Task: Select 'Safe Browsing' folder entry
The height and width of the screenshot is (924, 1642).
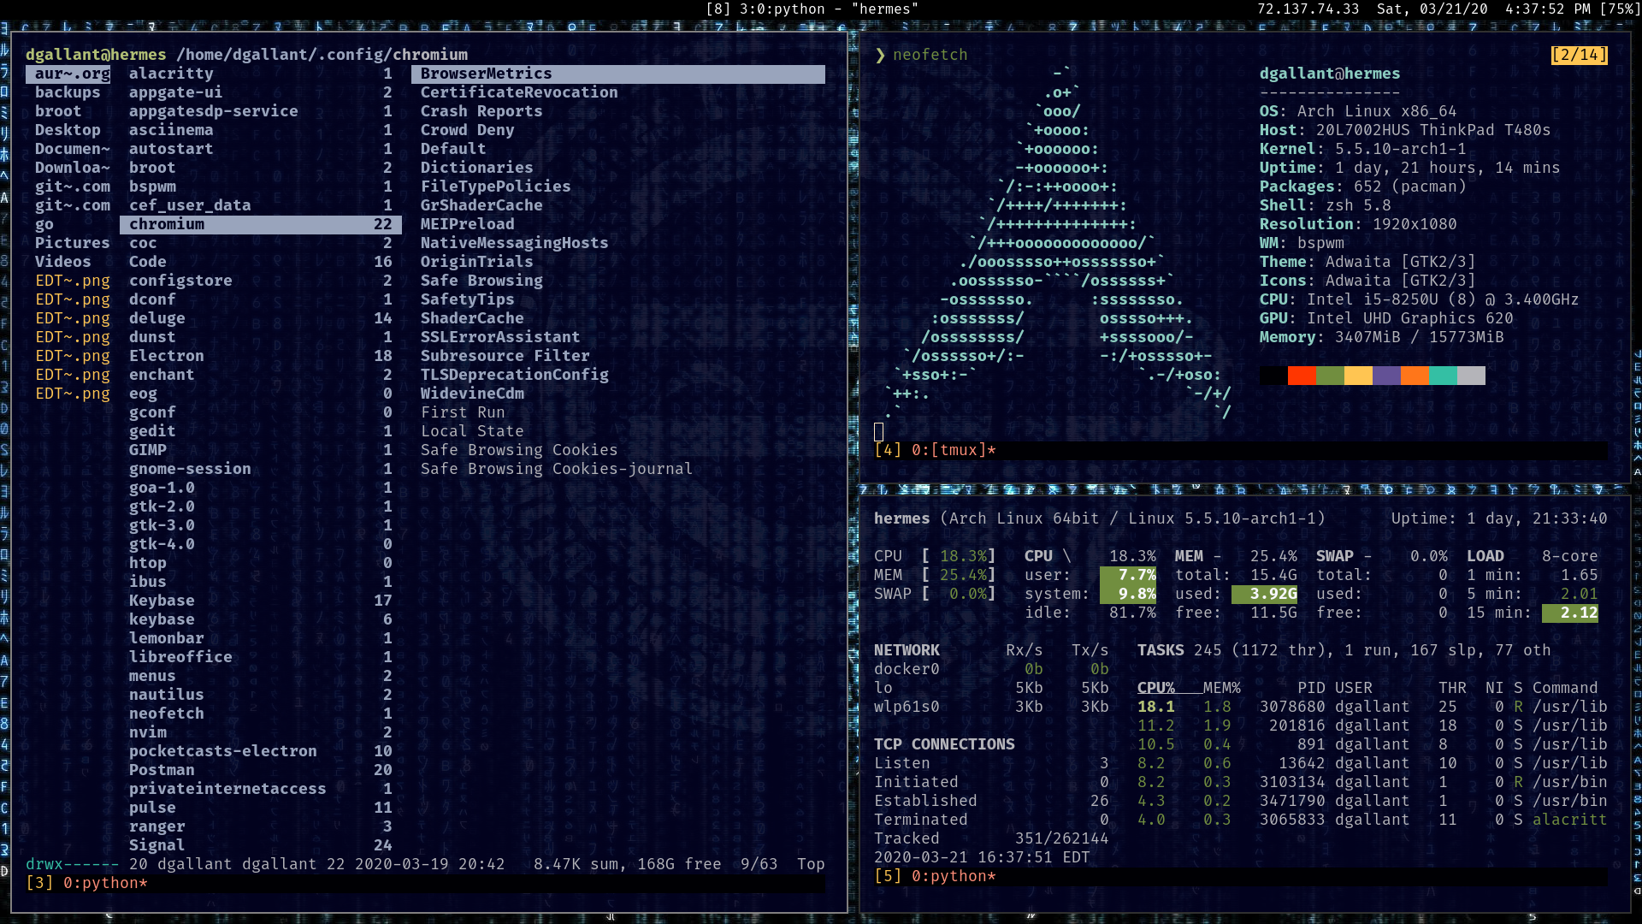Action: [481, 281]
